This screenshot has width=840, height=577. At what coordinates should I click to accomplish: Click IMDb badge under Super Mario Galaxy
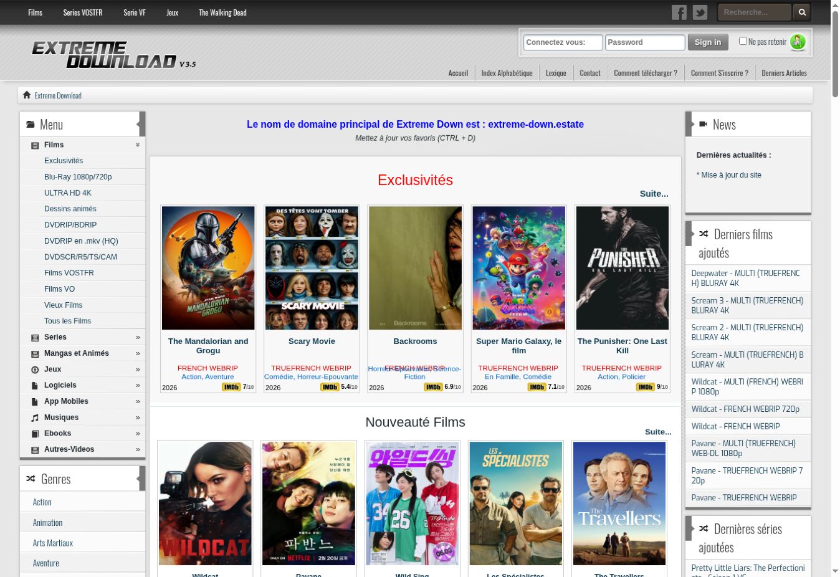[537, 387]
